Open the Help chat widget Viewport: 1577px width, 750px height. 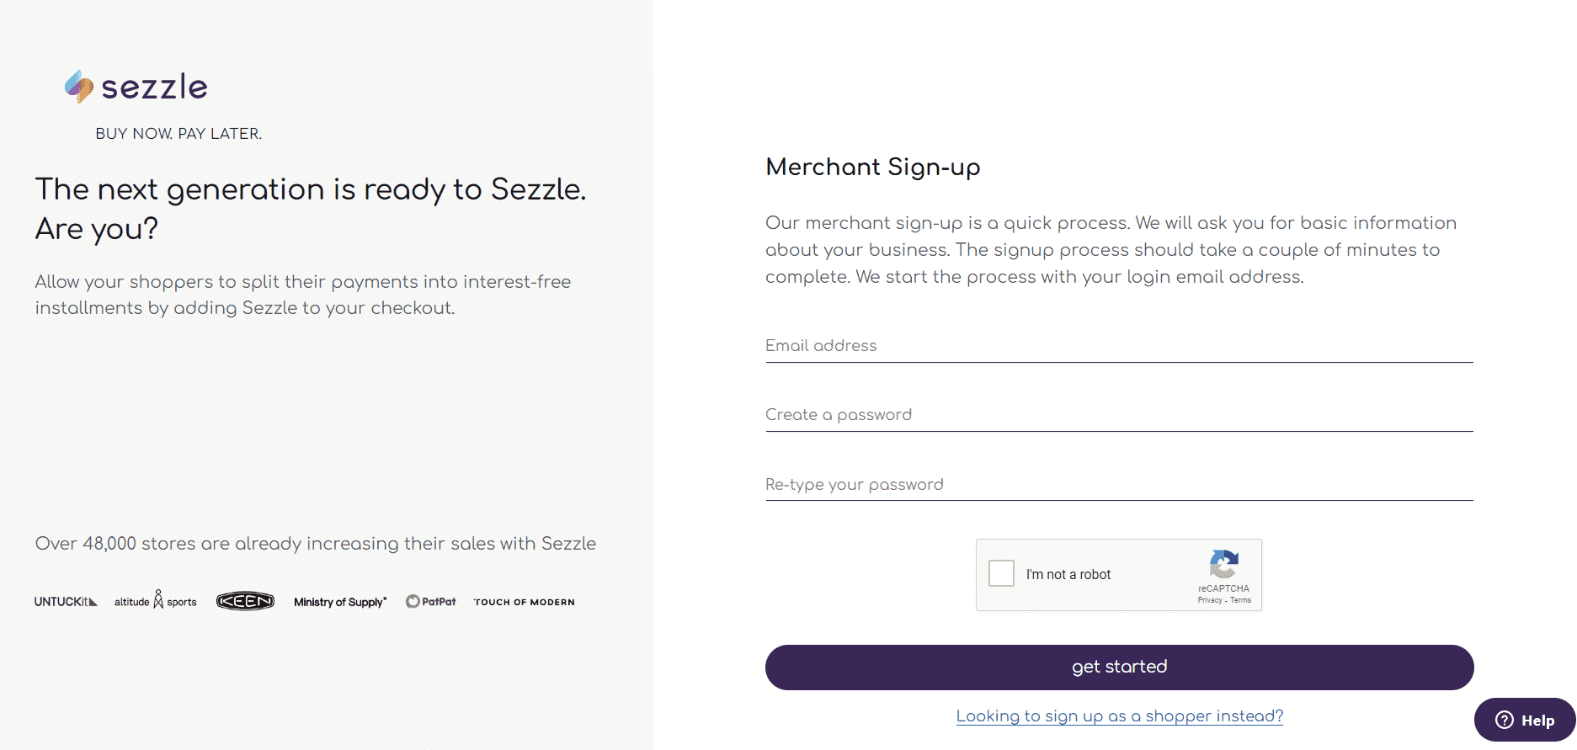pos(1525,720)
